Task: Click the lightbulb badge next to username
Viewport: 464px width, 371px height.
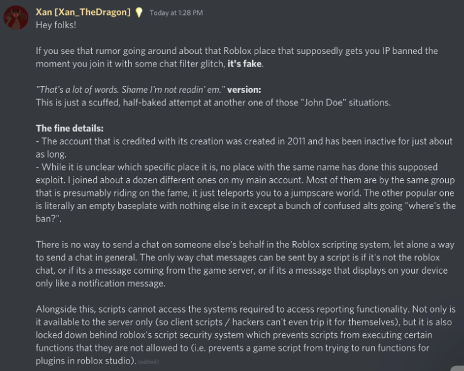Action: coord(139,13)
